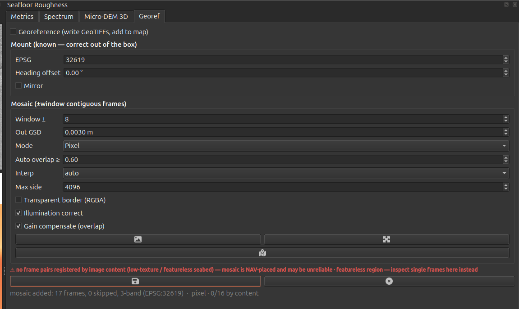The width and height of the screenshot is (519, 309).
Task: Click the 'Mosaic (±window contiguous frames)' heading
Action: (x=69, y=104)
